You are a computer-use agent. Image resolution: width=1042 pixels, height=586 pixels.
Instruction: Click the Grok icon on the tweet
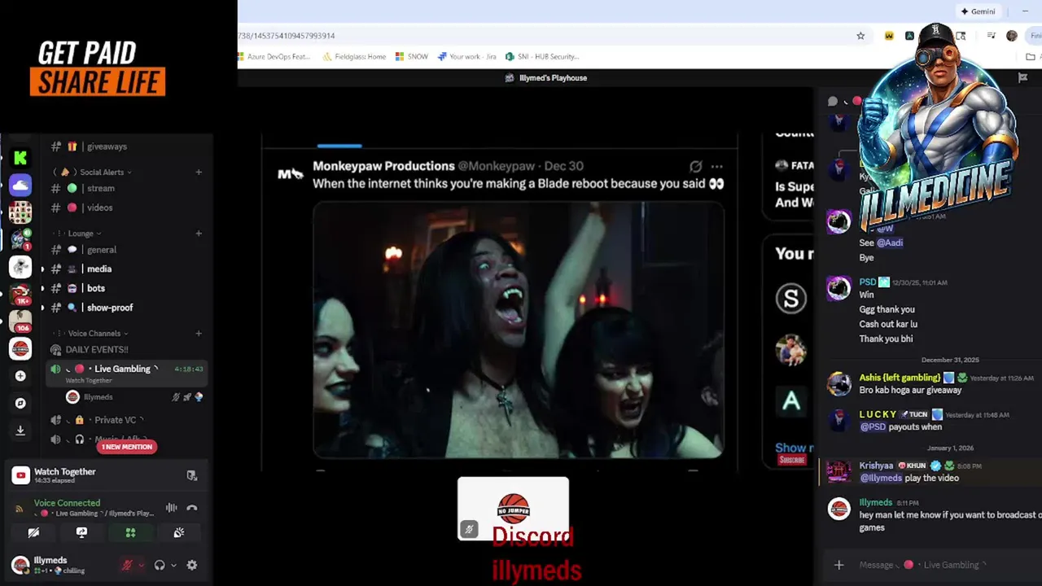coord(695,166)
